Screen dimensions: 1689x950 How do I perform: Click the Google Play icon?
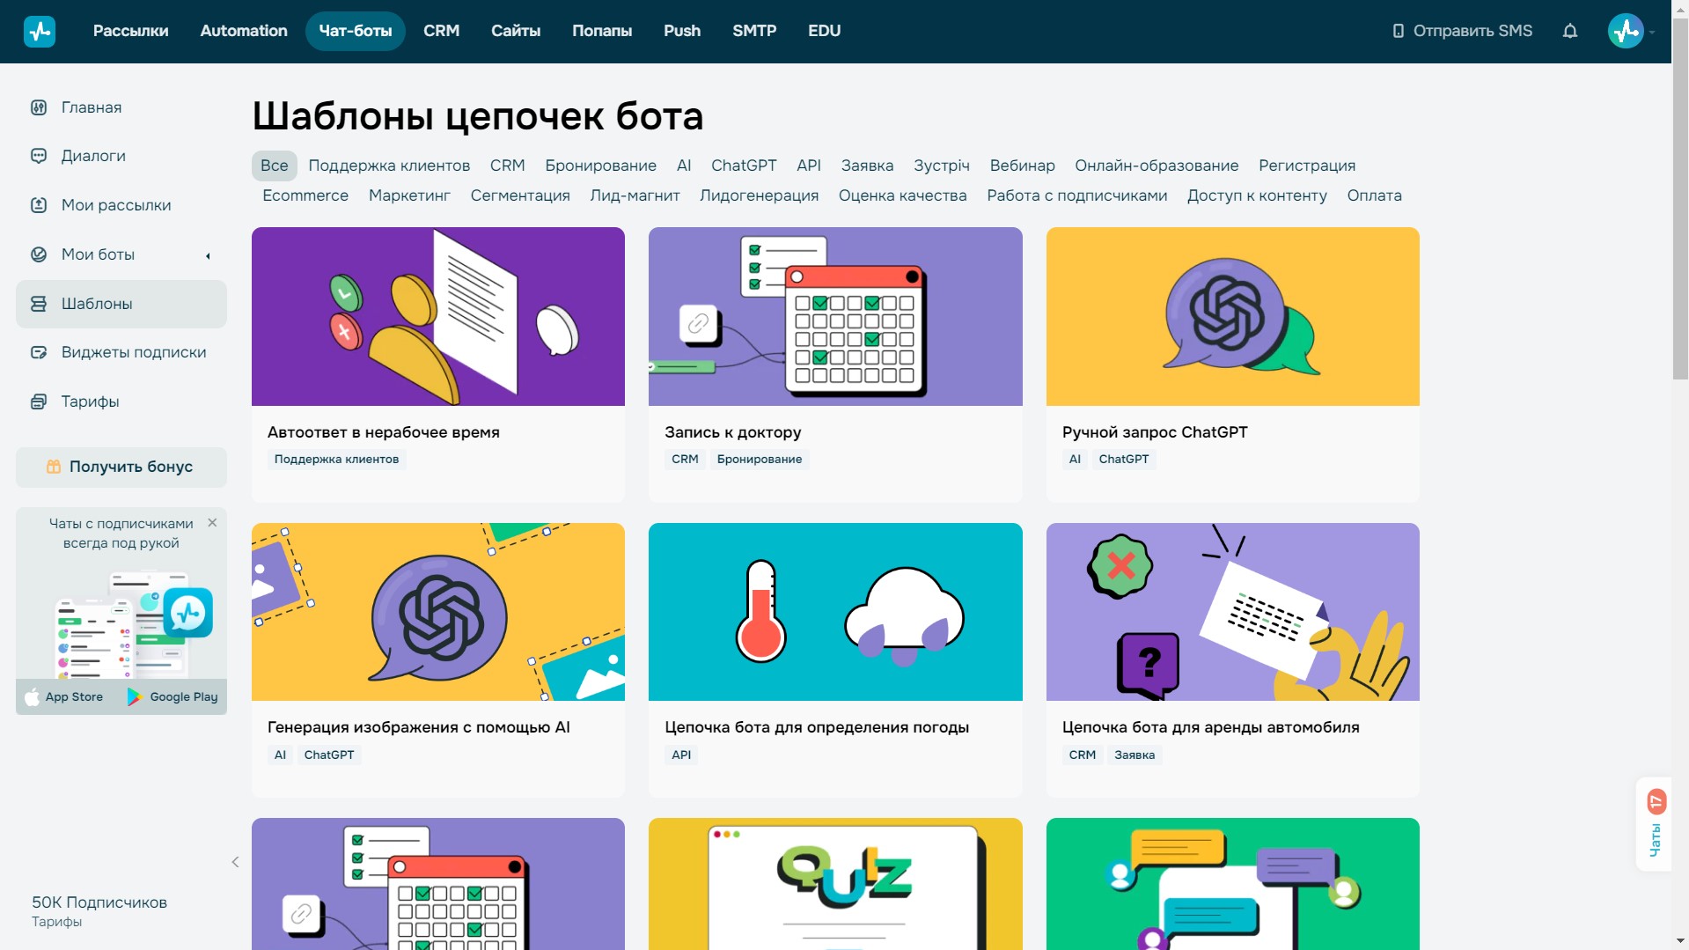point(134,696)
